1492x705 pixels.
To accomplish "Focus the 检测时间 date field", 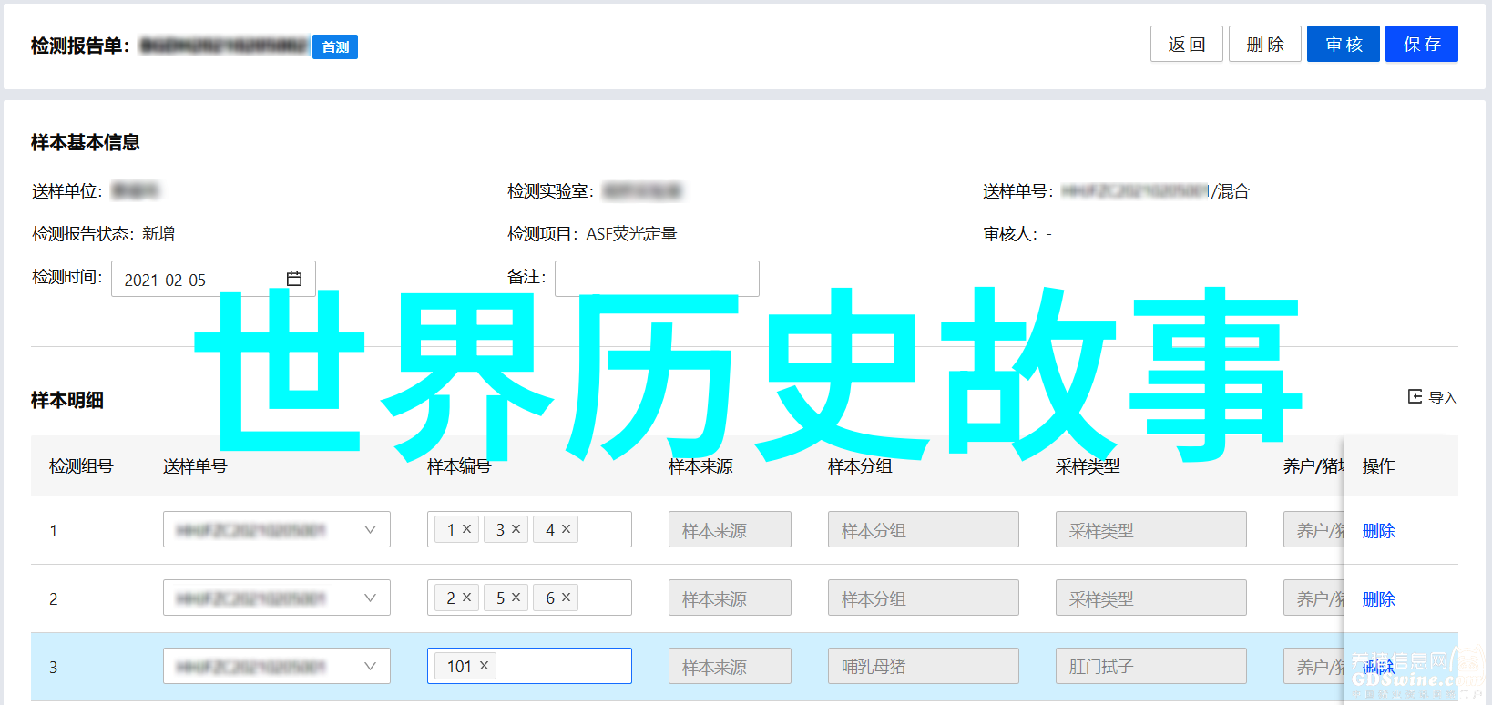I will tap(213, 279).
